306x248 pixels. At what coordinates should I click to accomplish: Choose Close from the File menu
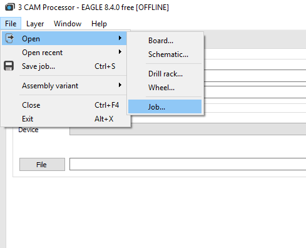pyautogui.click(x=64, y=105)
